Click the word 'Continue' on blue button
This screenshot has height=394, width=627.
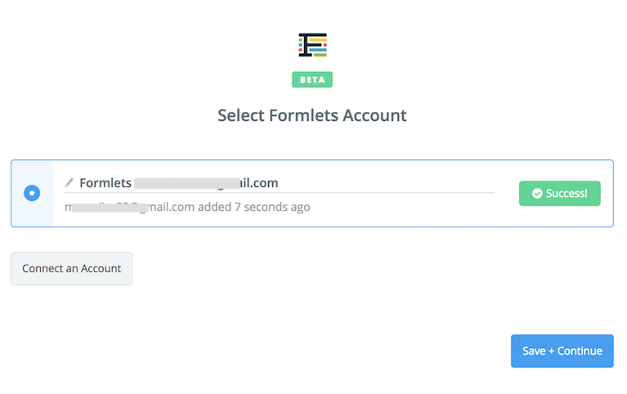pos(580,351)
